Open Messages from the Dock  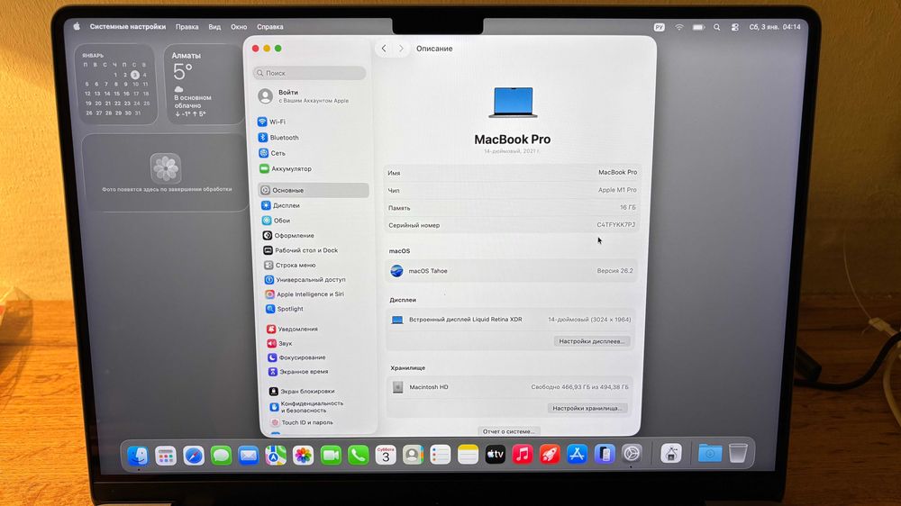222,456
